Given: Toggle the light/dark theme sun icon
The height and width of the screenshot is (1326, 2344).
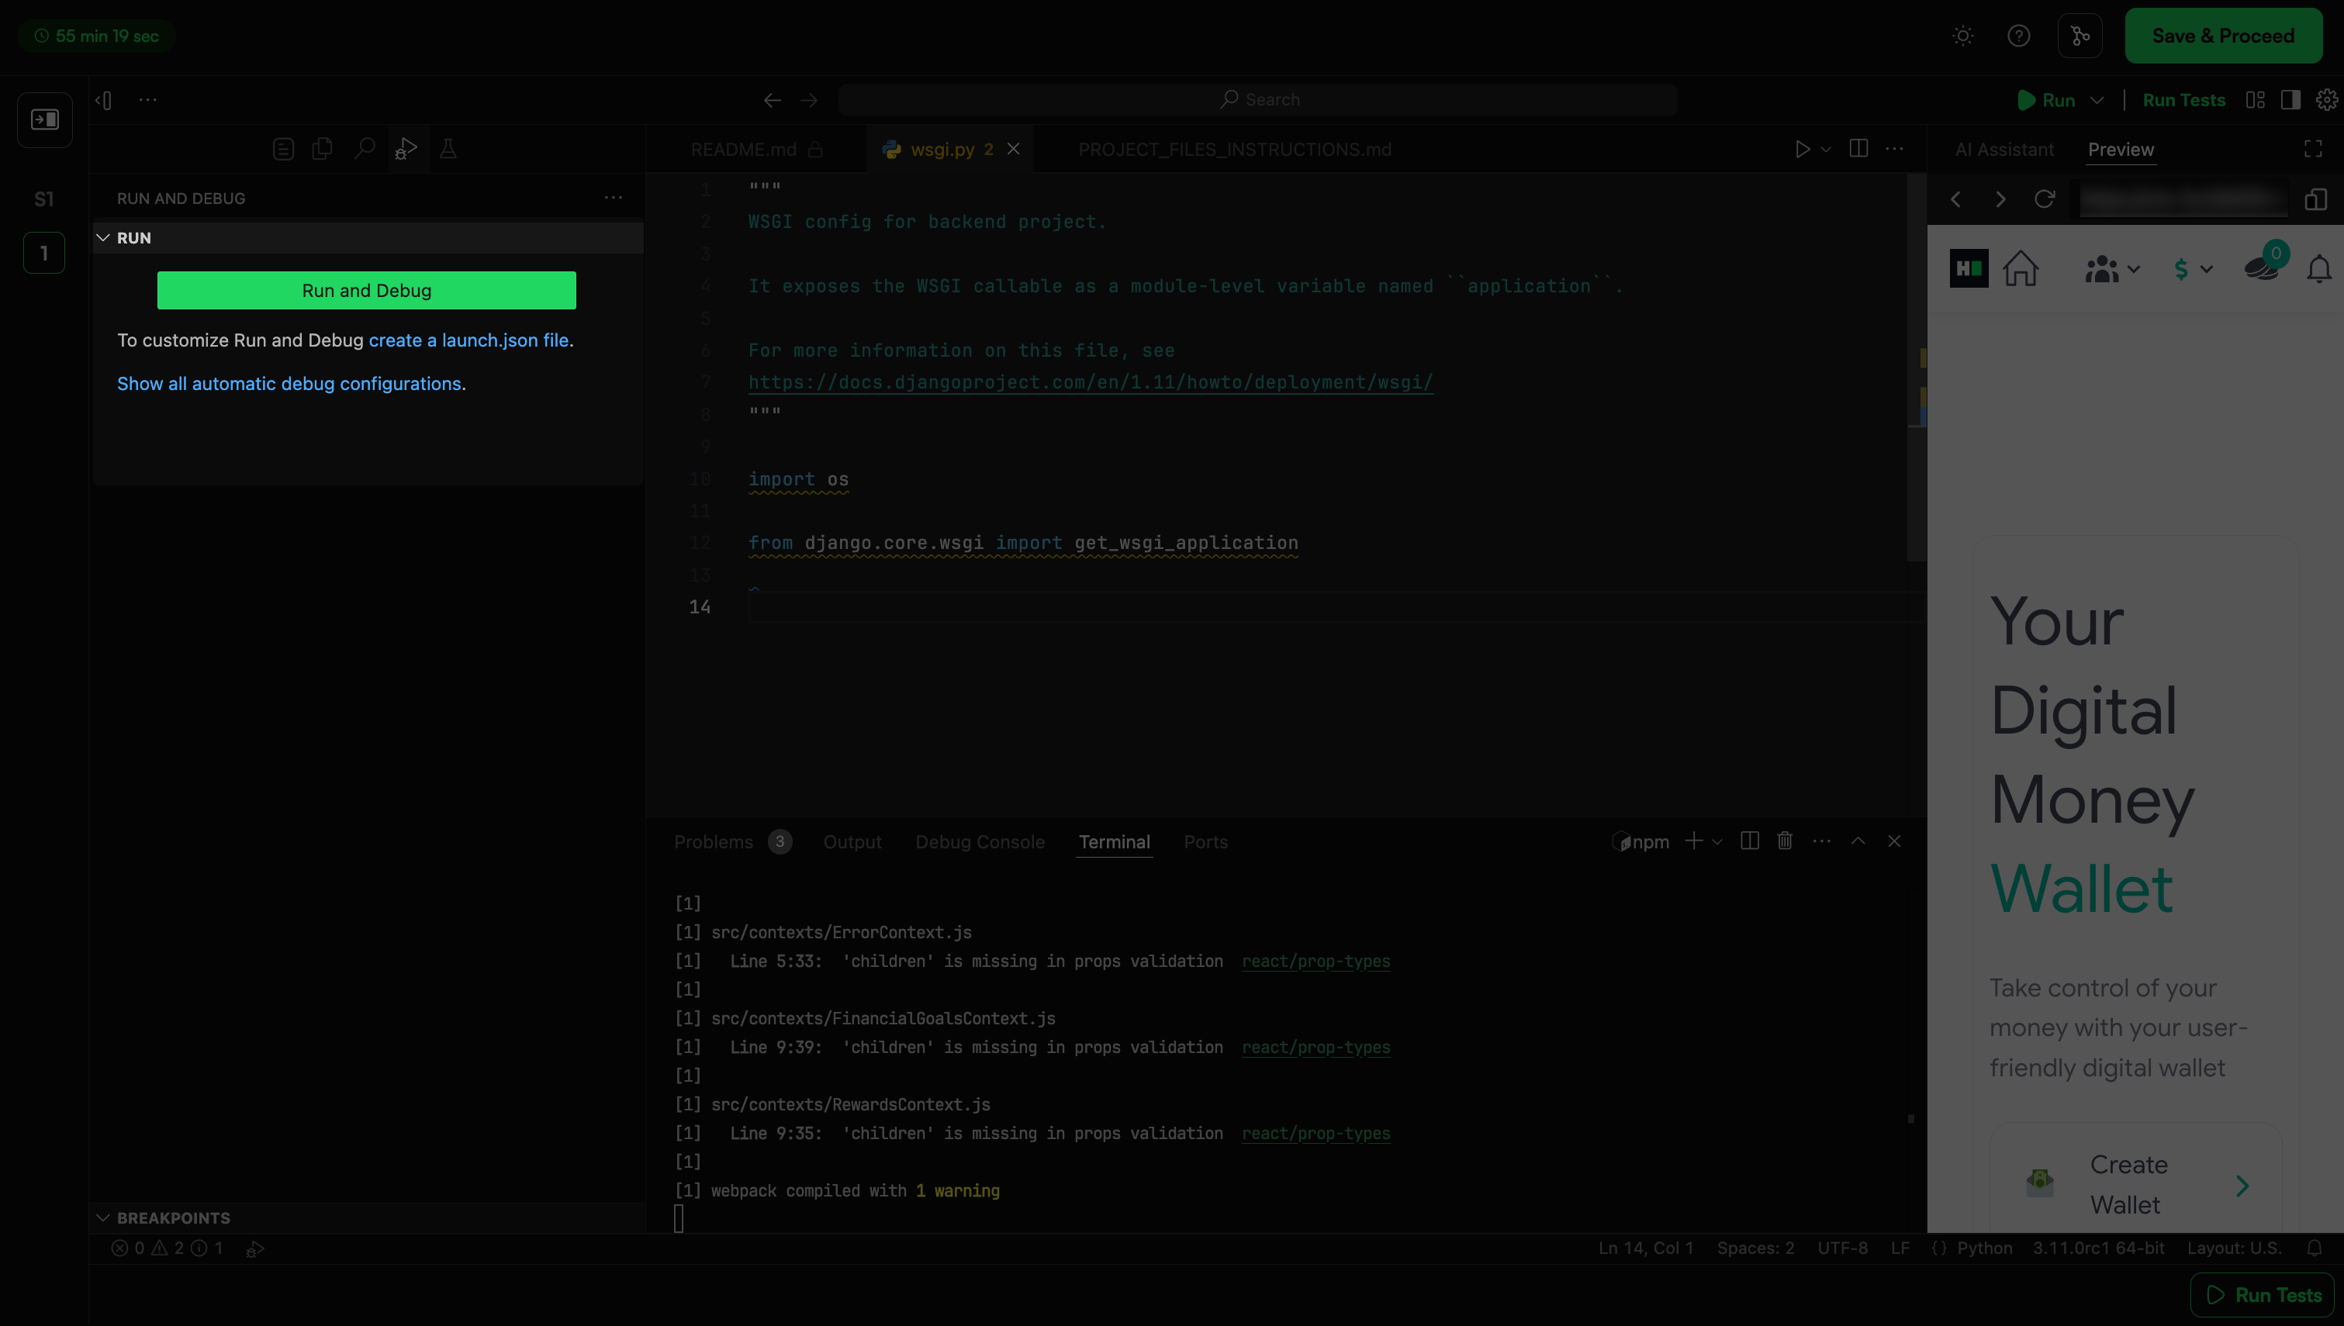Looking at the screenshot, I should [x=1963, y=36].
